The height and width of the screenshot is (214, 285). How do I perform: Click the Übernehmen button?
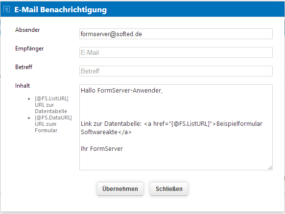tap(120, 189)
